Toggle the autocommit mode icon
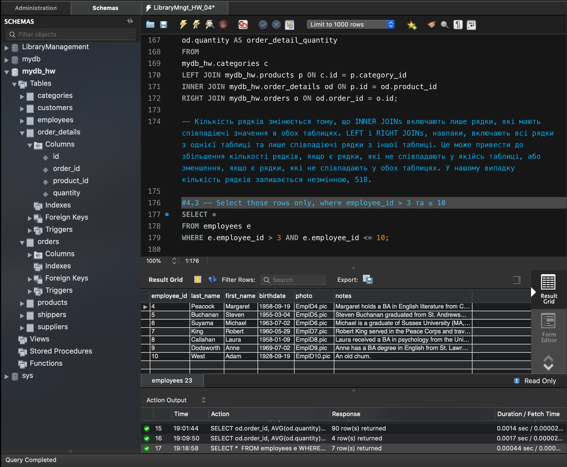The image size is (567, 467). click(x=290, y=25)
